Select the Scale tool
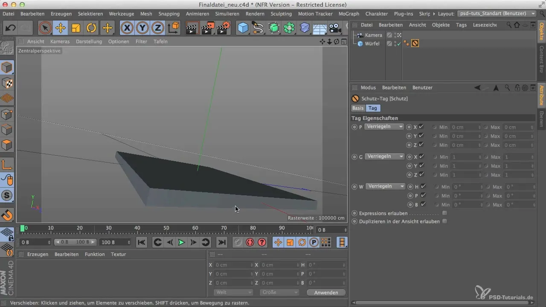Viewport: 546px width, 307px height. (x=76, y=28)
